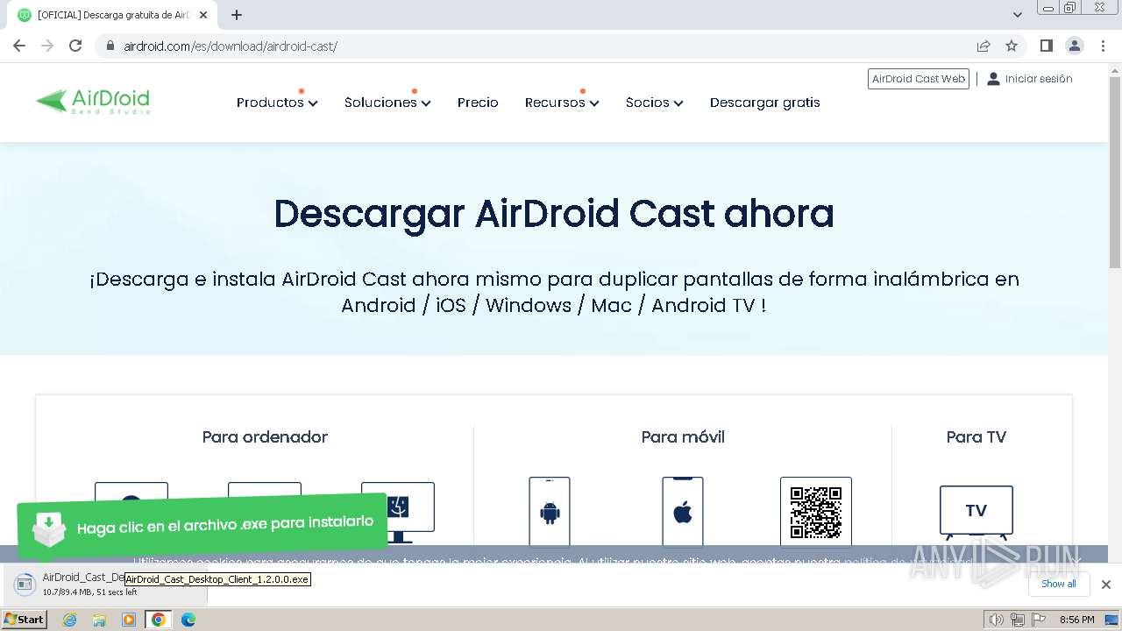Open a new browser tab
Viewport: 1122px width, 631px height.
pyautogui.click(x=237, y=15)
